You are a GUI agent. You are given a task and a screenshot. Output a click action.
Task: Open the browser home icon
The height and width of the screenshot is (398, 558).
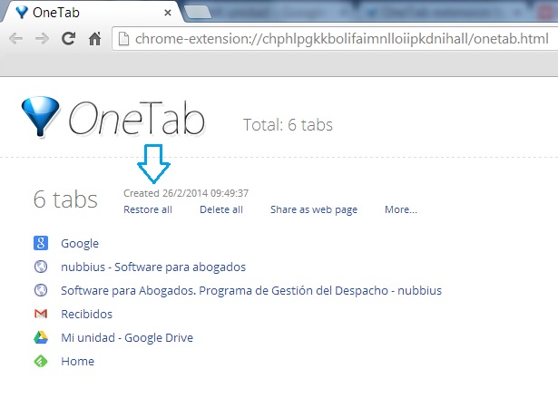pyautogui.click(x=94, y=38)
